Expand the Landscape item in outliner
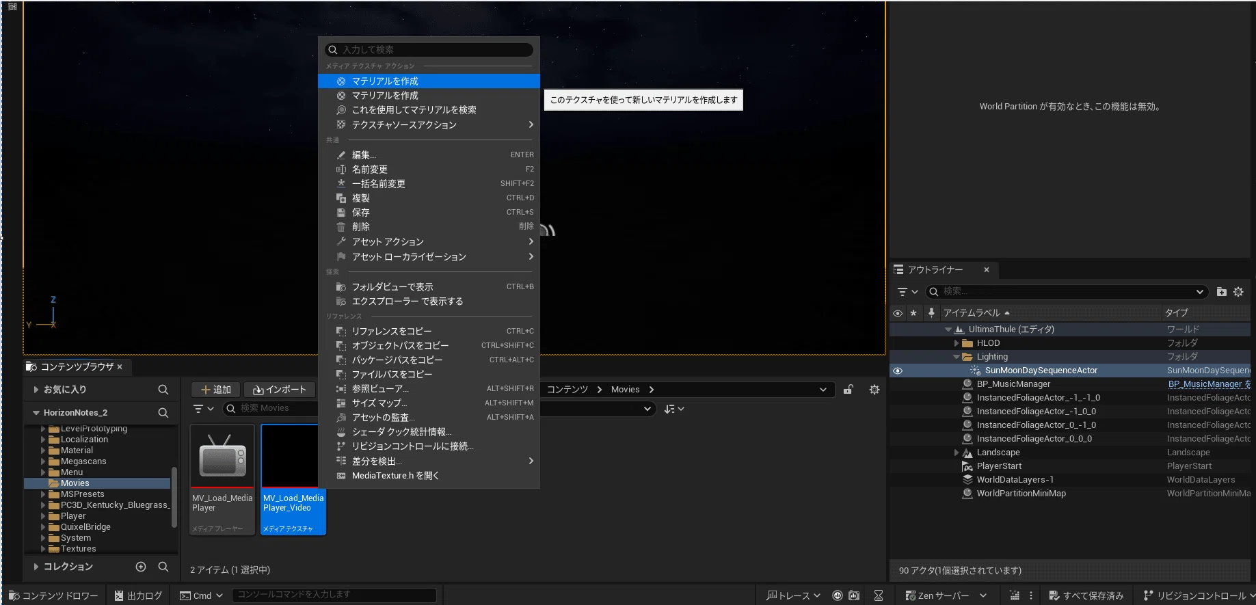 click(957, 453)
